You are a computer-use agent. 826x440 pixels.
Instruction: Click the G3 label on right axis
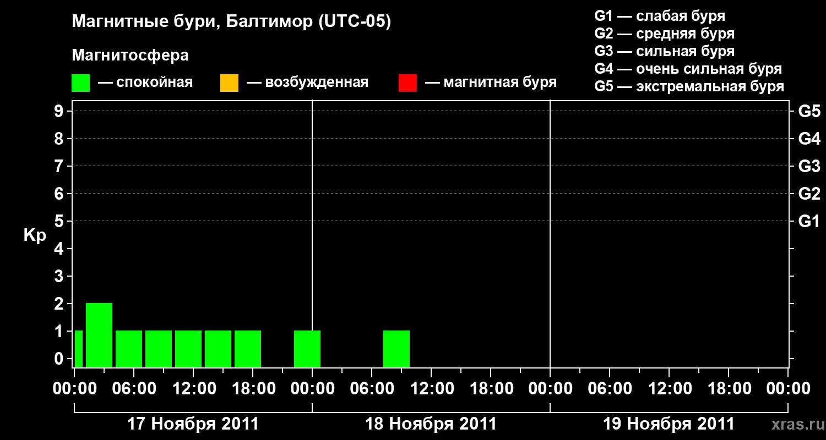click(x=809, y=166)
